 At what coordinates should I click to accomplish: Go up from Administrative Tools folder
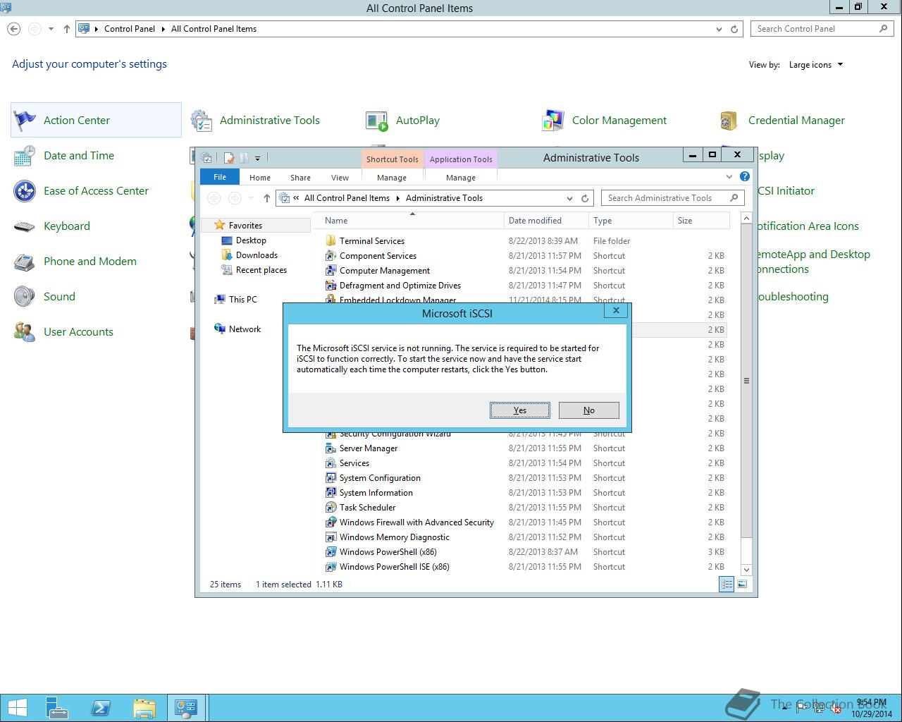(x=266, y=198)
